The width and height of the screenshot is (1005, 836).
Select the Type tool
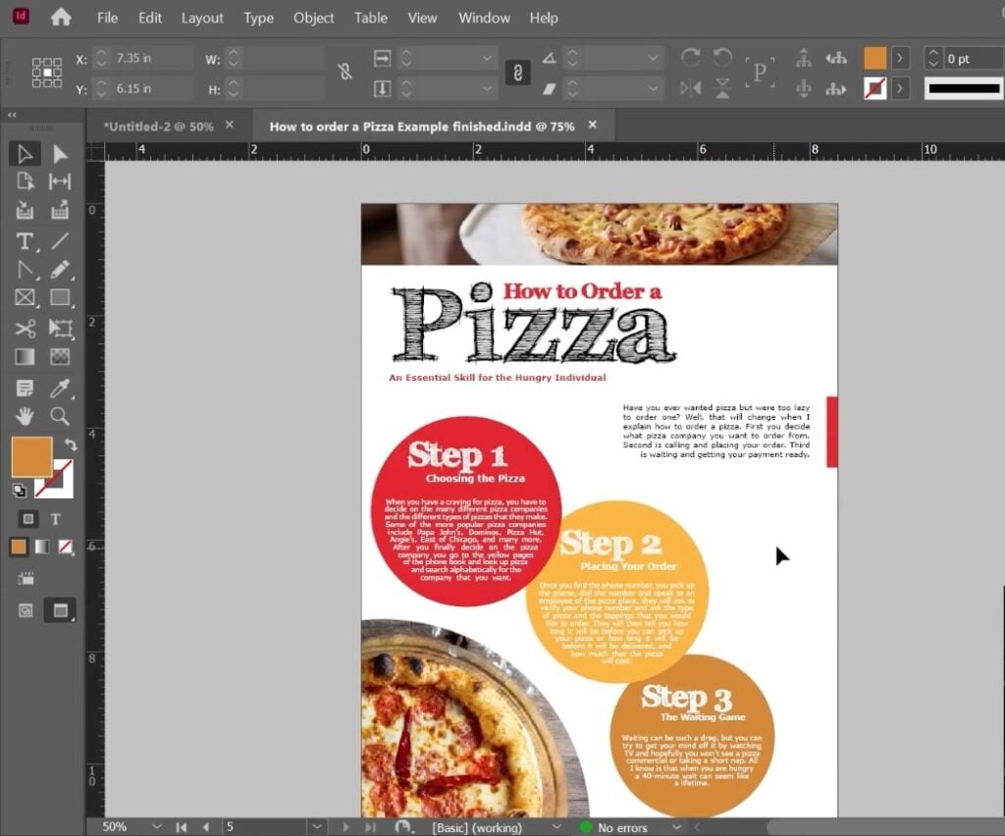click(25, 240)
